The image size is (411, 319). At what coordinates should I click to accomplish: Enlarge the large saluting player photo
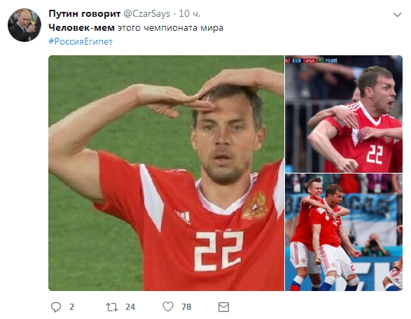click(166, 173)
